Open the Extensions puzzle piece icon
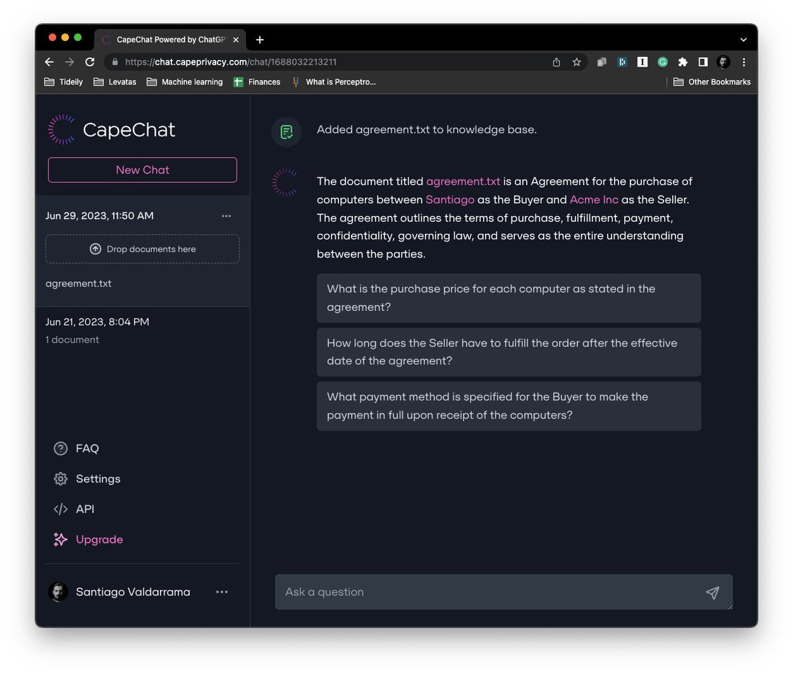This screenshot has height=674, width=793. click(x=683, y=62)
